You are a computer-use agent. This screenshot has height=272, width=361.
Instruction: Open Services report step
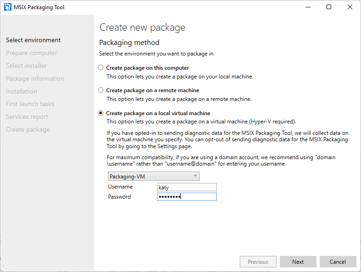tap(27, 117)
